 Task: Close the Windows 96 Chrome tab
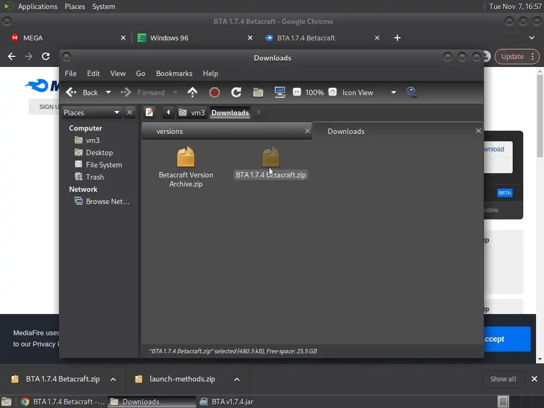(250, 38)
